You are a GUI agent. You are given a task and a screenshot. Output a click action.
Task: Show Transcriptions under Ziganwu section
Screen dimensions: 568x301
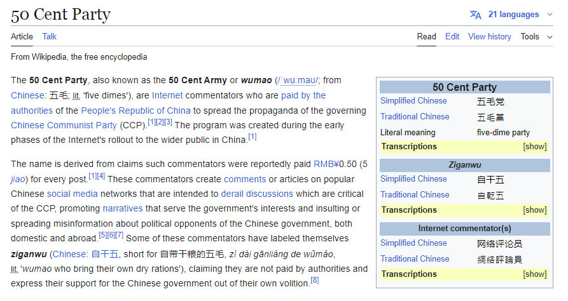[x=535, y=210]
